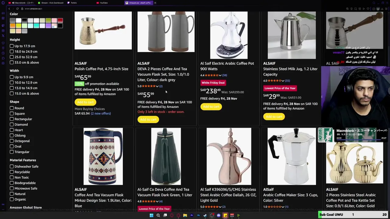The height and width of the screenshot is (219, 390).
Task: Check the Round shape filter
Action: coord(12,108)
